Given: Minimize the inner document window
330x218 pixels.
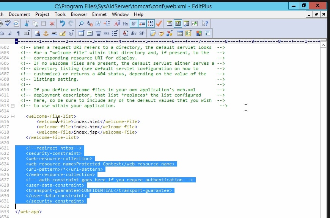Looking at the screenshot, I should pyautogui.click(x=309, y=14).
